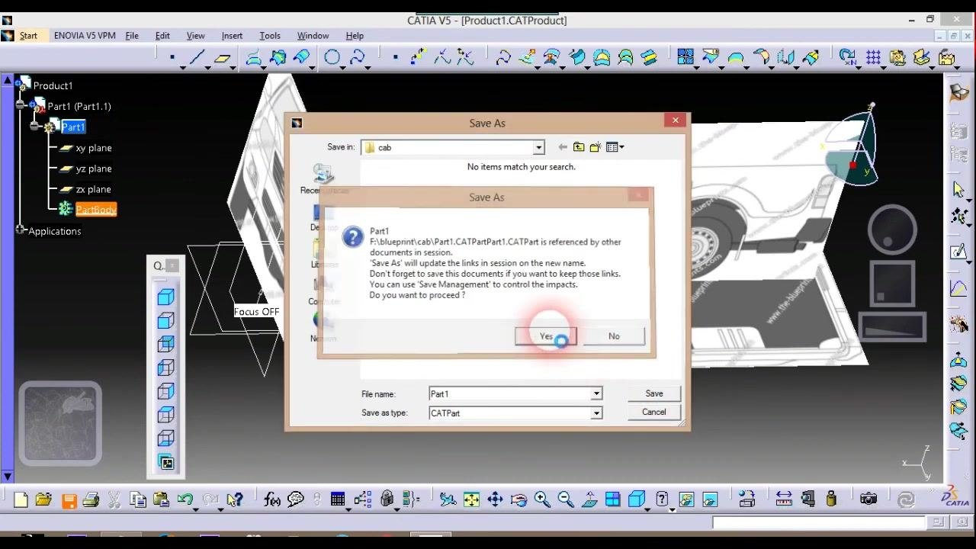Open the view menu dropdown in Save As

615,147
